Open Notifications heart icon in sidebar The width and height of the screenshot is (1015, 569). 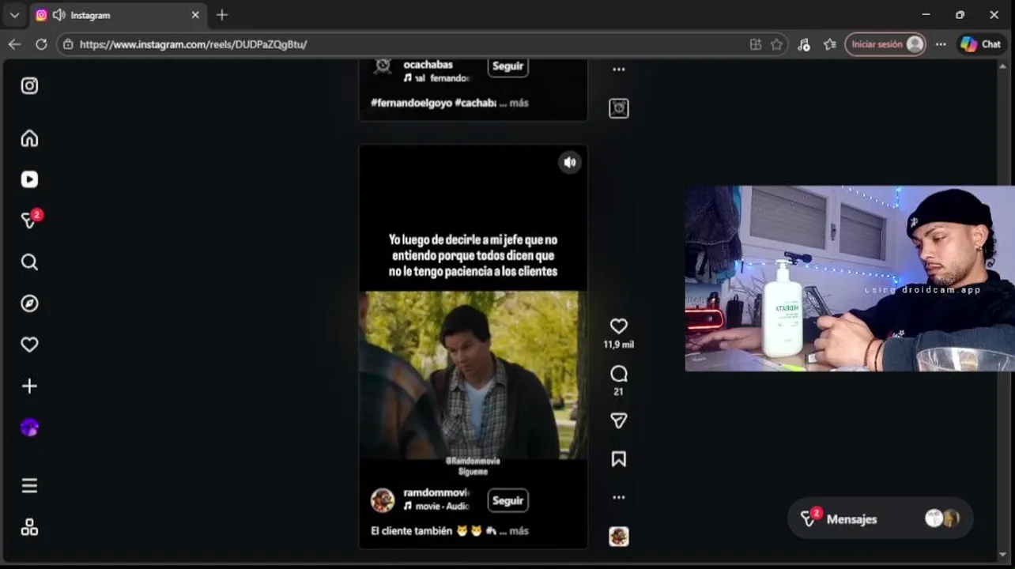point(29,345)
